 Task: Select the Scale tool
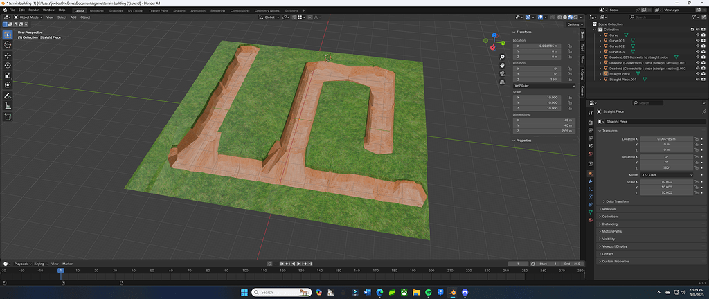pyautogui.click(x=8, y=75)
